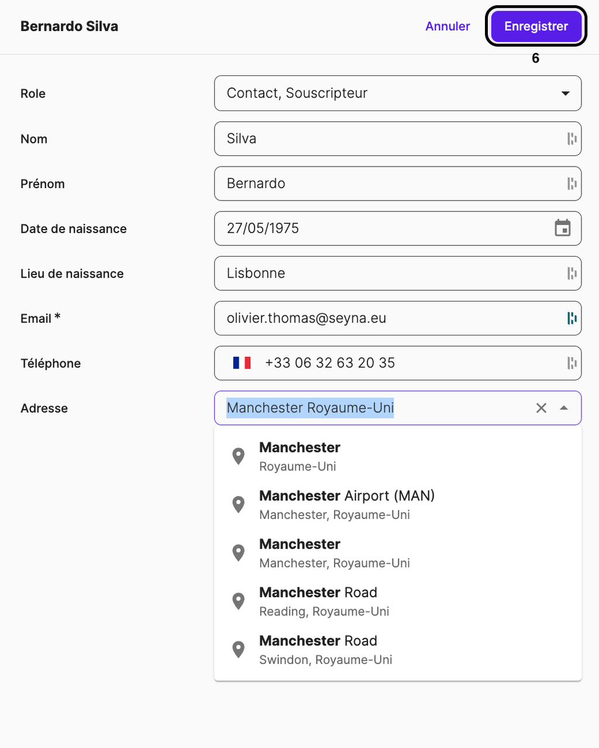Choose Manchester Road, Reading suggestion
Viewport: 599px width, 748px height.
pyautogui.click(x=398, y=601)
